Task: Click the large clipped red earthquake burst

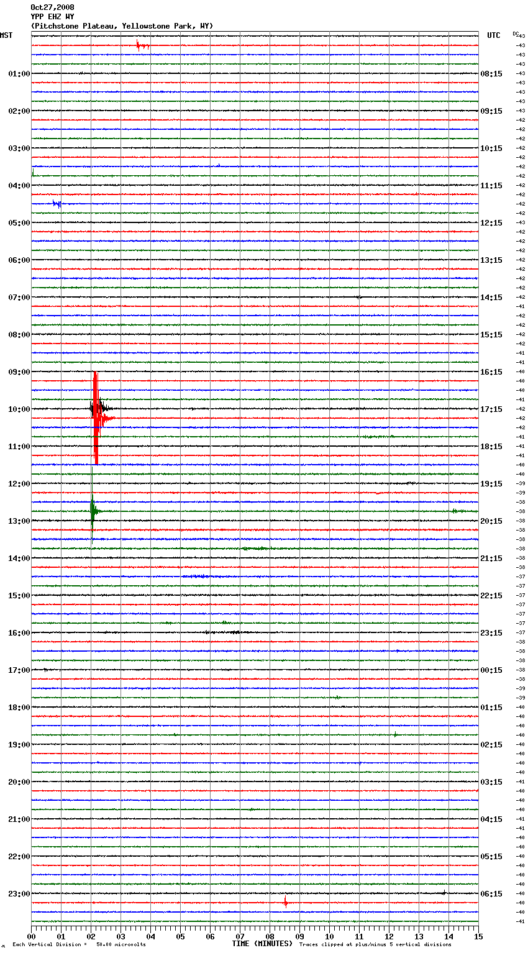Action: [x=96, y=417]
